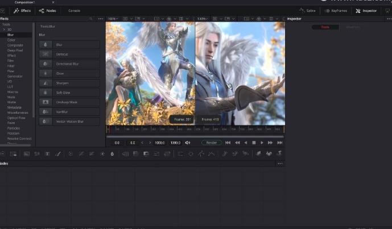Image resolution: width=392 pixels, height=229 pixels.
Task: Toggle the Console panel
Action: coord(75,11)
